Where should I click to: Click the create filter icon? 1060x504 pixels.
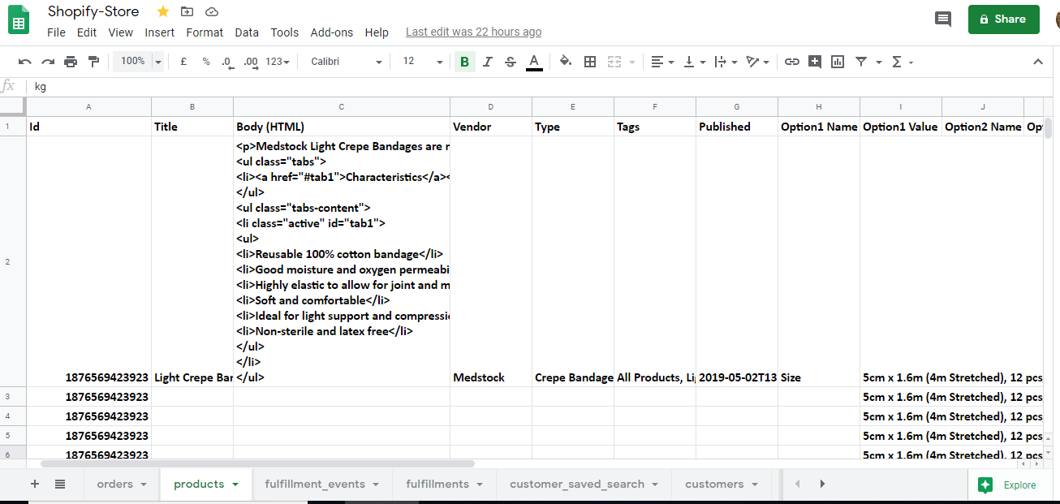(861, 62)
